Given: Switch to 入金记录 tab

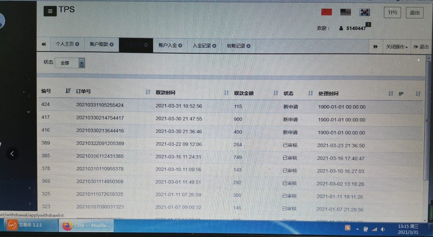Looking at the screenshot, I should point(202,45).
